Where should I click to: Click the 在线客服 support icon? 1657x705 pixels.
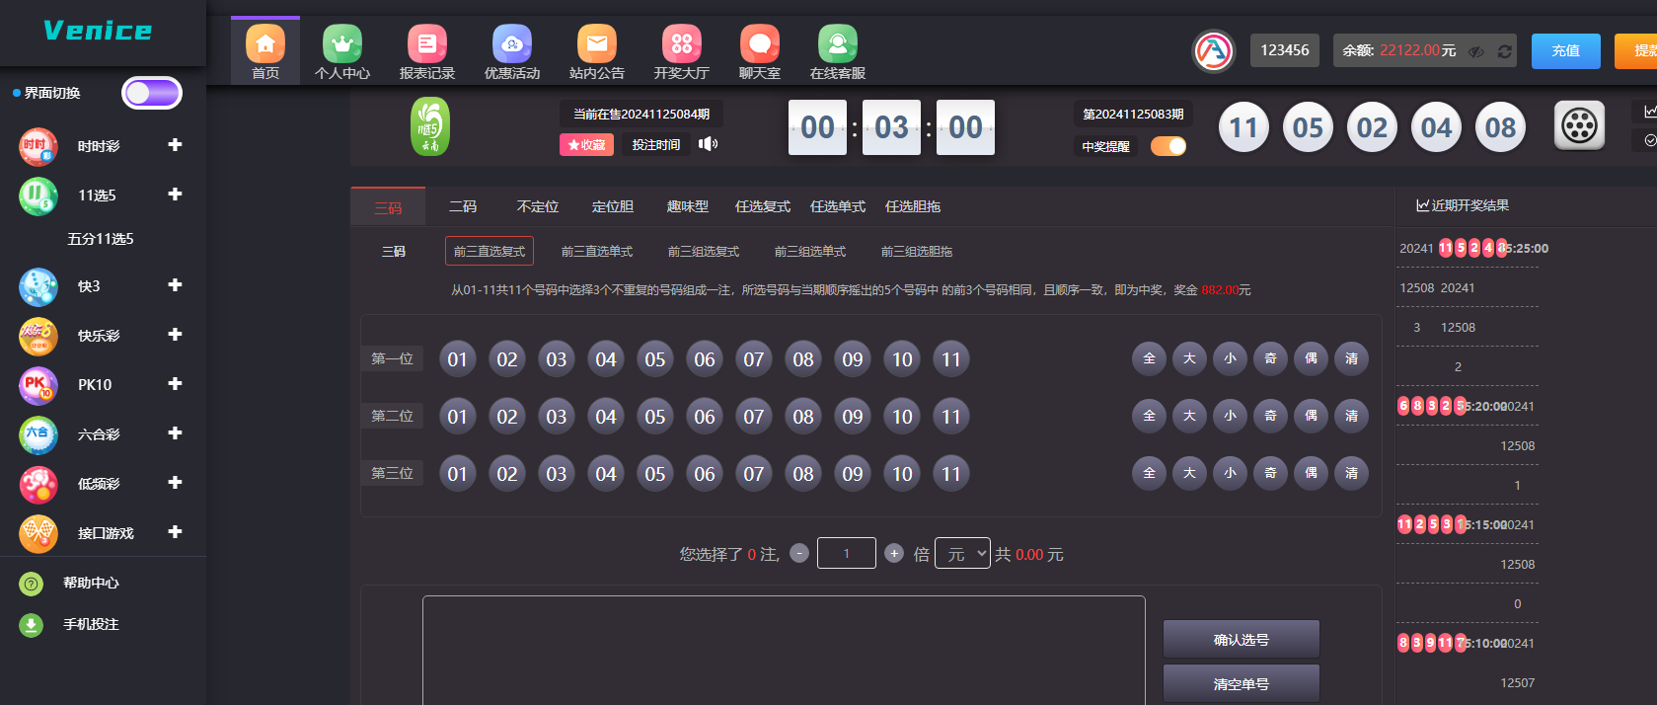837,44
